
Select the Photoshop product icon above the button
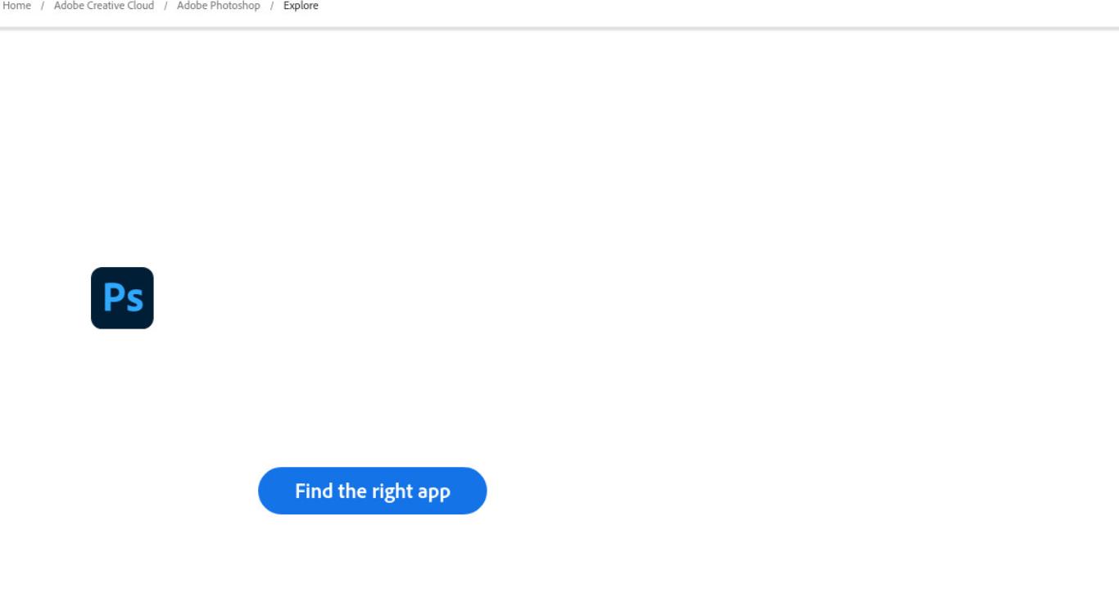click(x=122, y=298)
